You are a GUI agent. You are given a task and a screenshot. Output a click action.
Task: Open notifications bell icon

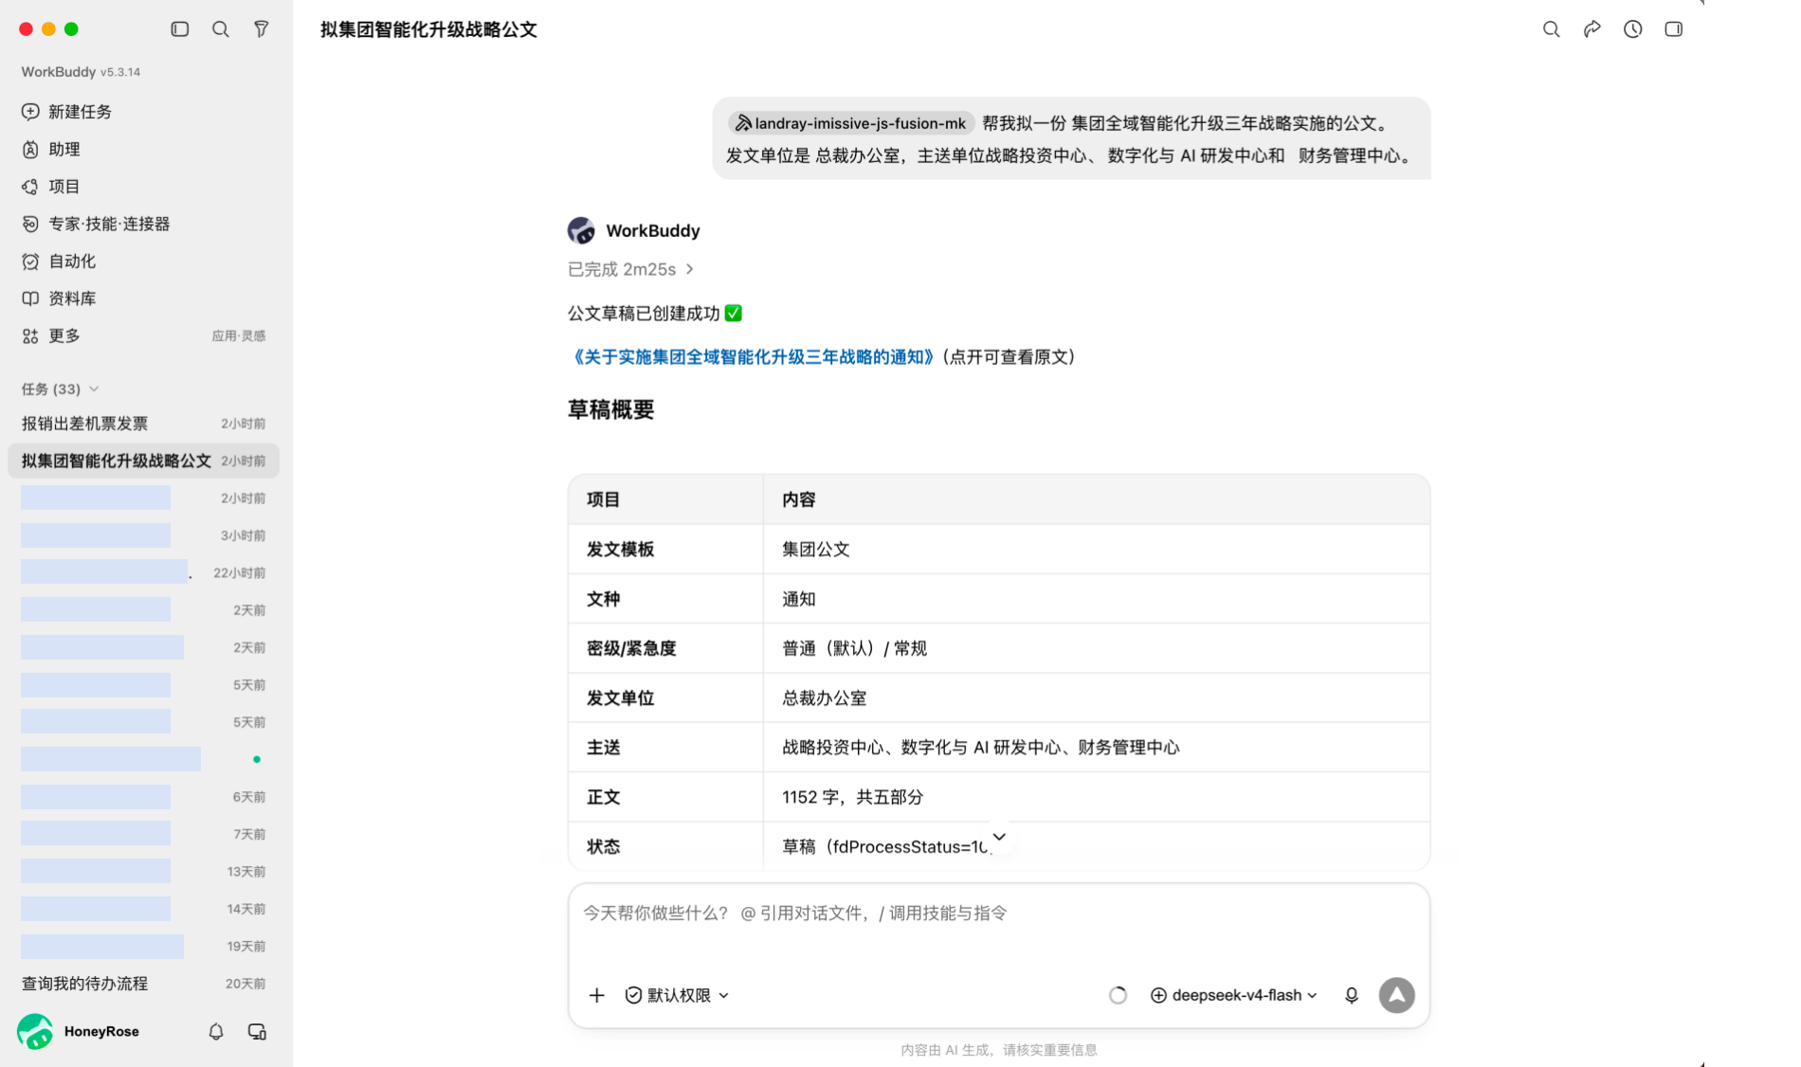pyautogui.click(x=216, y=1031)
